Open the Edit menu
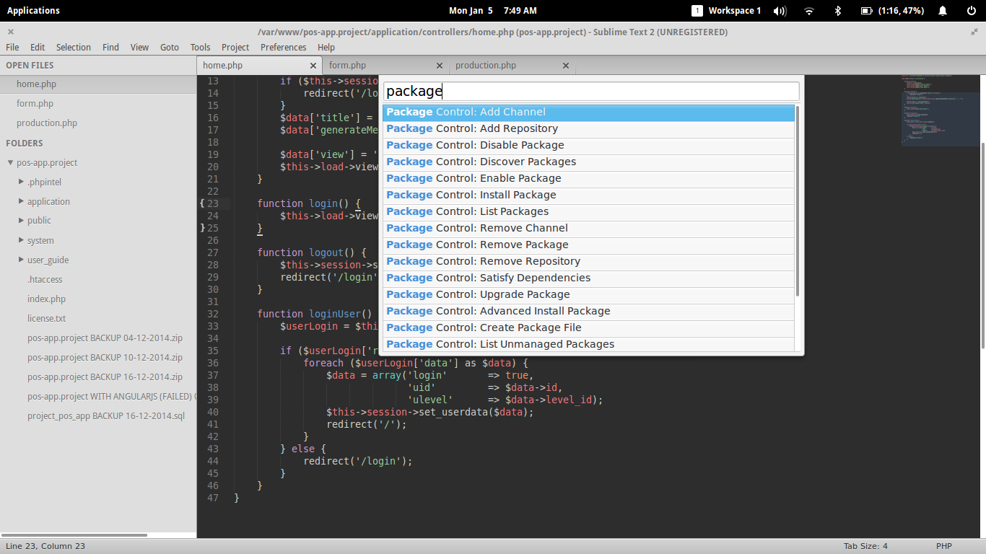 (38, 47)
